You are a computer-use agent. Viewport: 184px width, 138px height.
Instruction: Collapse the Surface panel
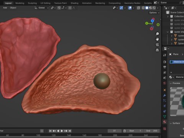pyautogui.click(x=171, y=123)
